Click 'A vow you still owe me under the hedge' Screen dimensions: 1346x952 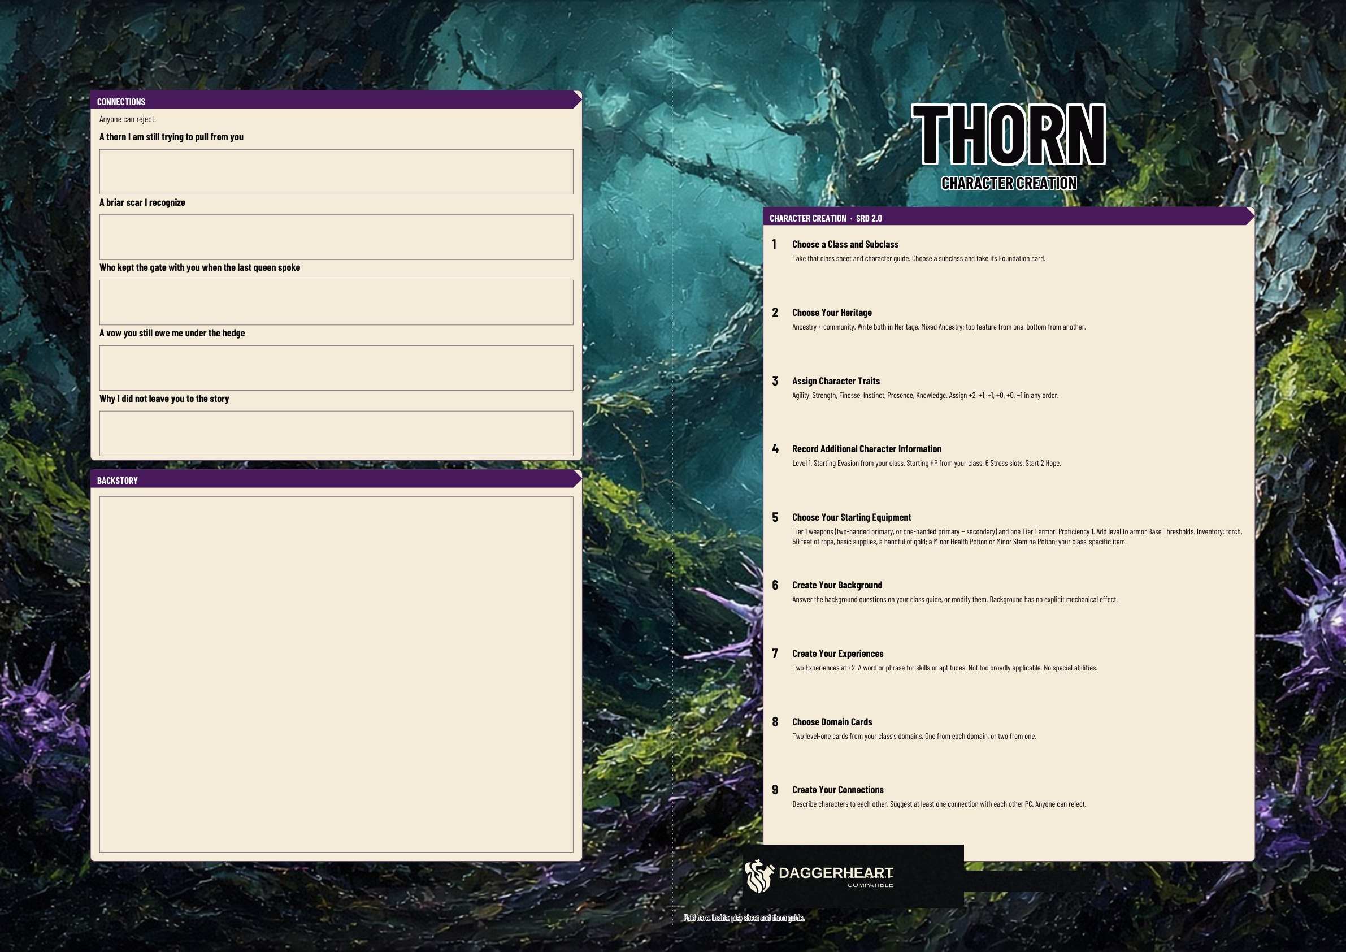(172, 332)
